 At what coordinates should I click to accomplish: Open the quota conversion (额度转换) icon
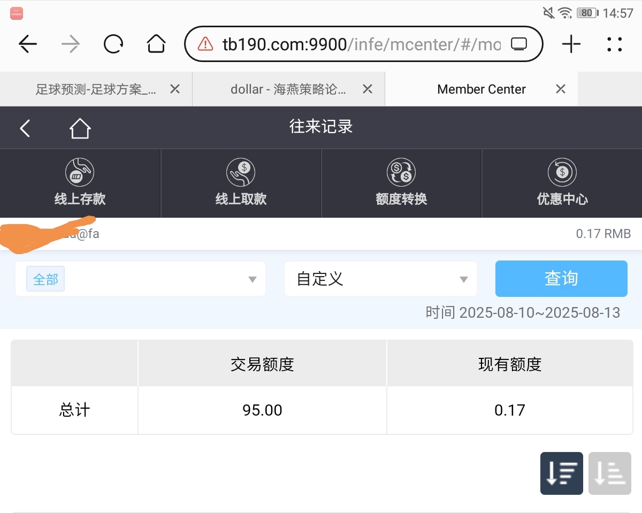401,172
